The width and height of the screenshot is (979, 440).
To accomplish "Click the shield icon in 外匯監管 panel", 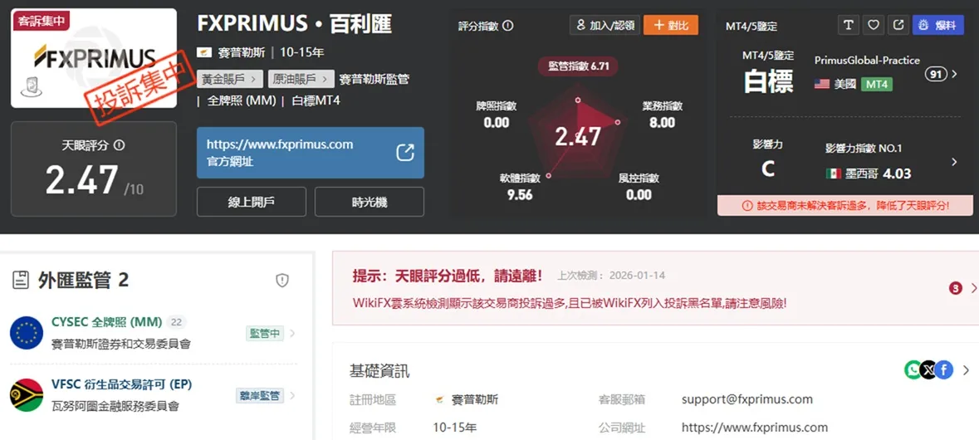I will pos(282,281).
